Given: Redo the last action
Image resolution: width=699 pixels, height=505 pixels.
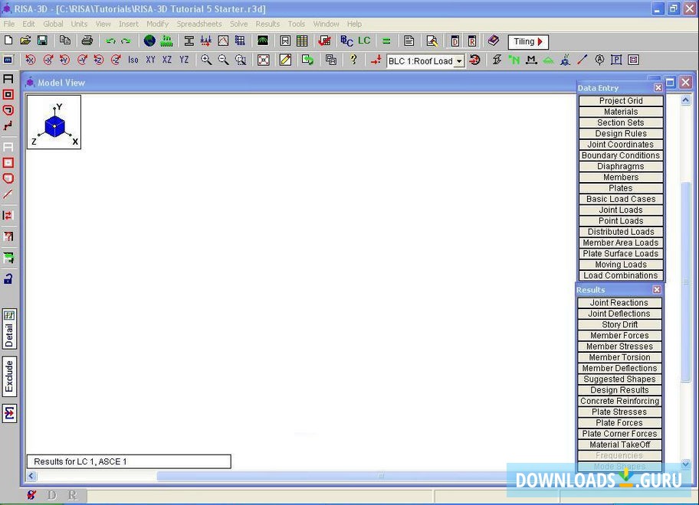Looking at the screenshot, I should click(126, 41).
